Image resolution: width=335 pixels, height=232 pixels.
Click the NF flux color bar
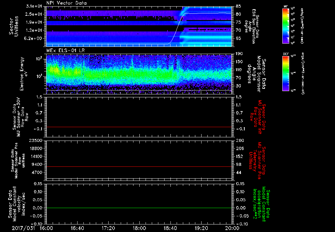(x=286, y=26)
